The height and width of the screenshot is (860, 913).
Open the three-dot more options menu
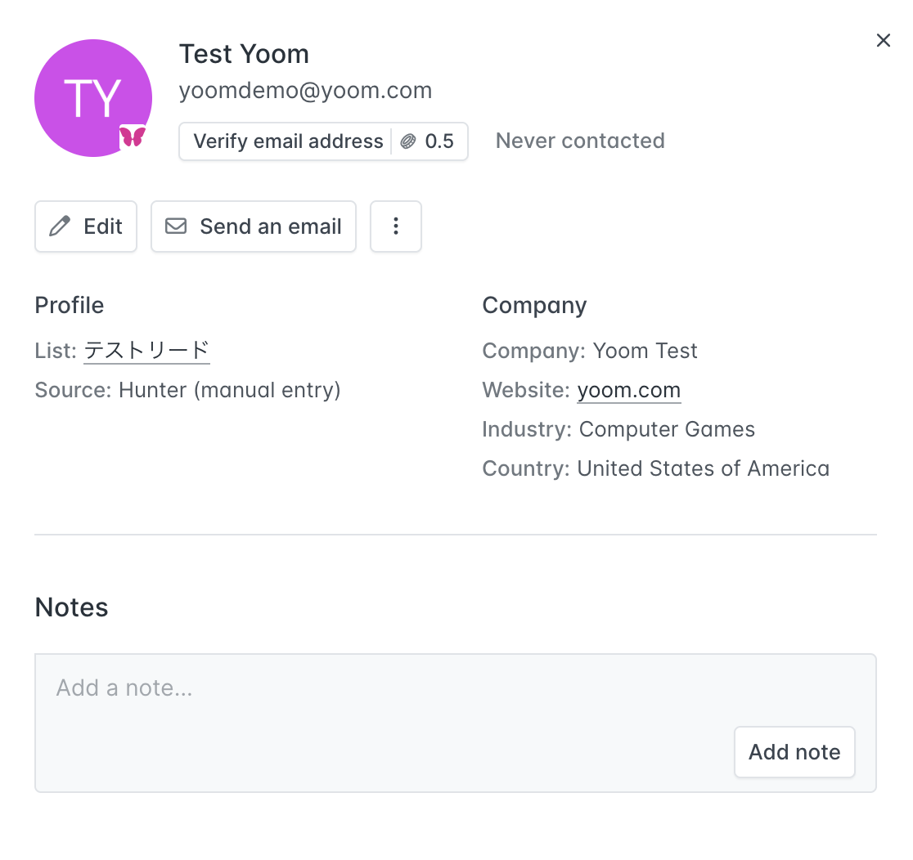point(396,226)
